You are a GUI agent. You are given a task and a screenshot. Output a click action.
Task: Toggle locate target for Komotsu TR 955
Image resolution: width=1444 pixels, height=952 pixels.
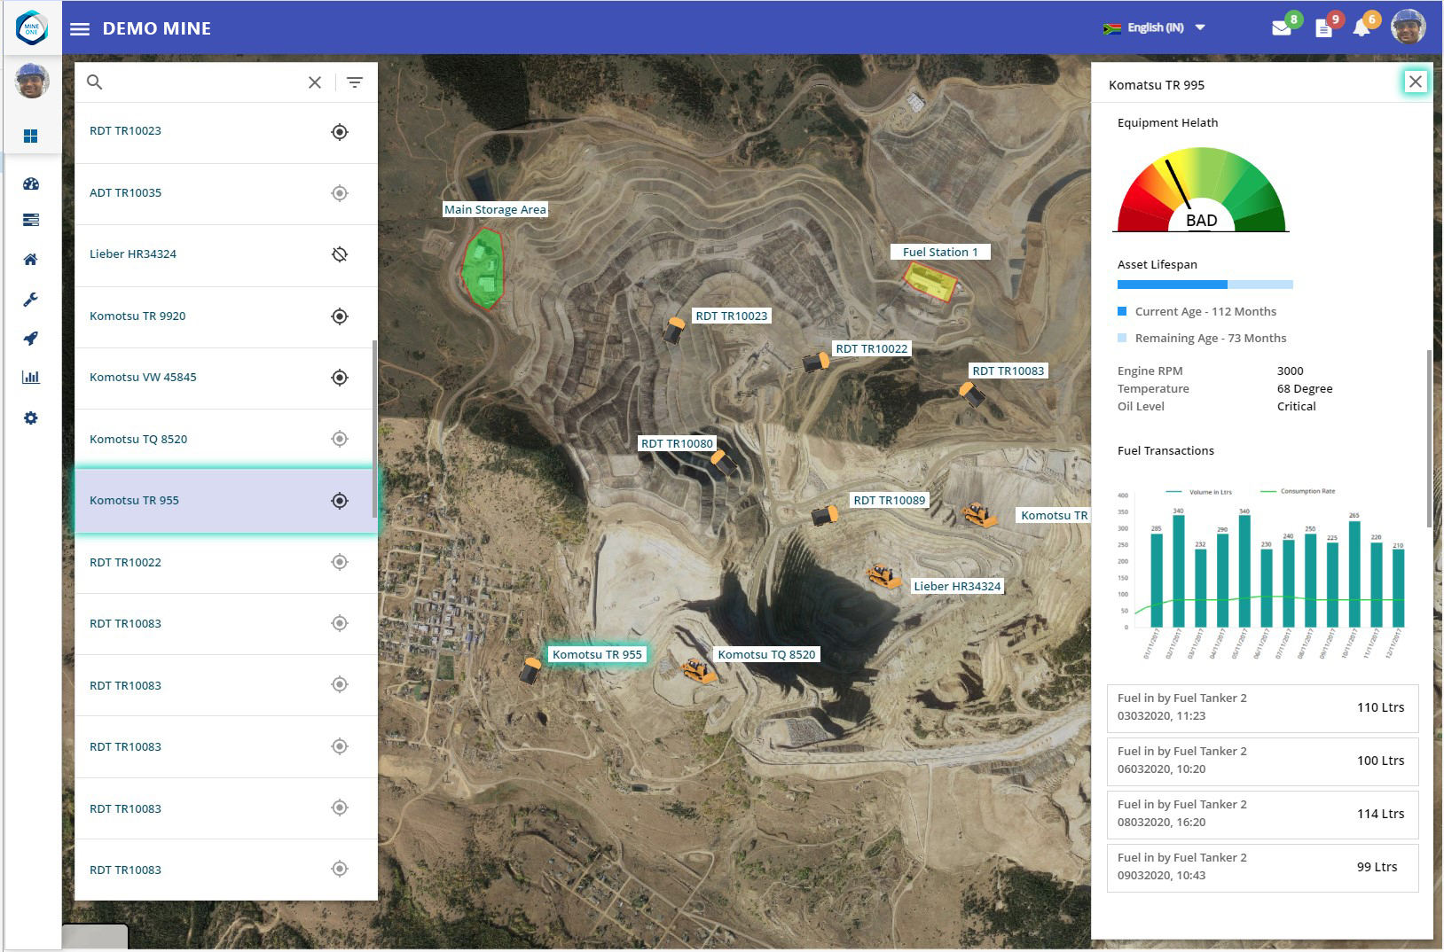[x=340, y=501]
